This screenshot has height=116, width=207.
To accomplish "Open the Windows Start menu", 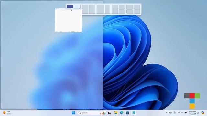I will [x=73, y=113].
